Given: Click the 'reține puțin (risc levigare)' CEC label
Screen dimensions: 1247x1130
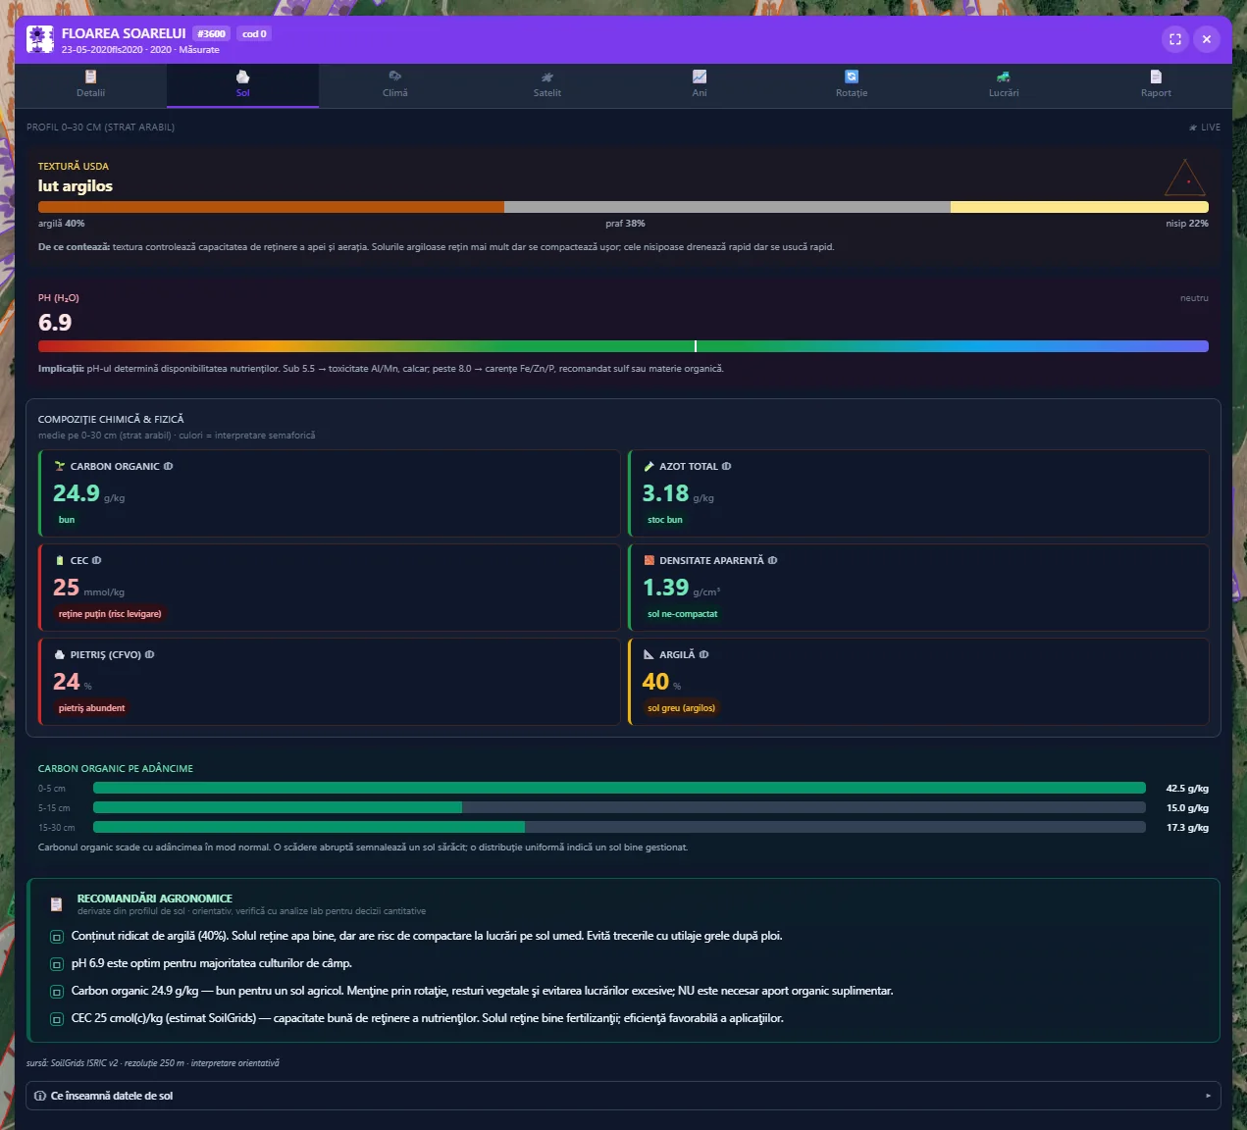Looking at the screenshot, I should (x=110, y=614).
